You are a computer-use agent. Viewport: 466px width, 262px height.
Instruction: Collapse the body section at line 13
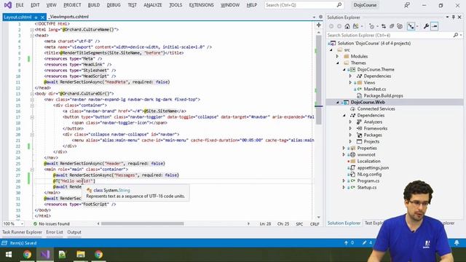32,94
